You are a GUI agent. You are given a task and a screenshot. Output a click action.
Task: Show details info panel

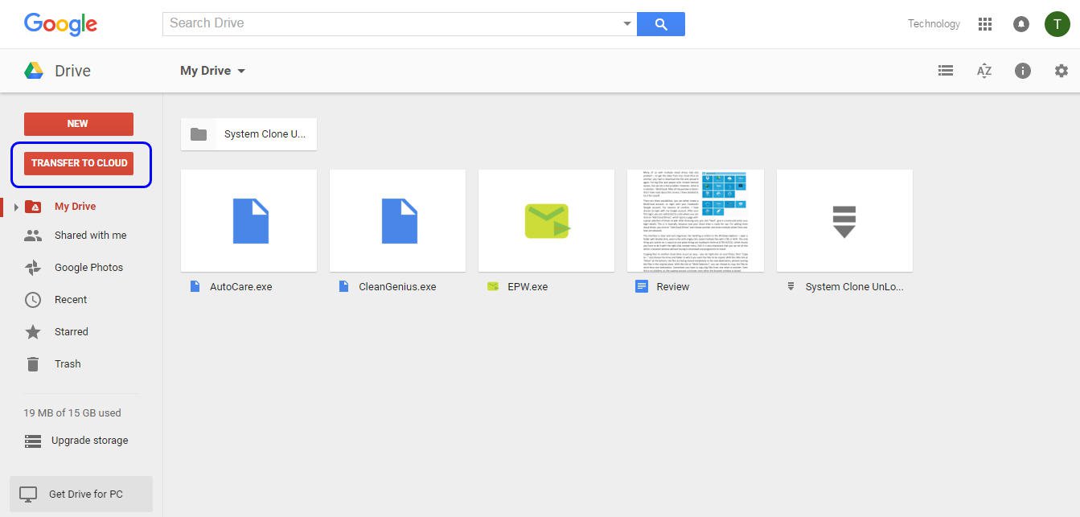[x=1023, y=71]
